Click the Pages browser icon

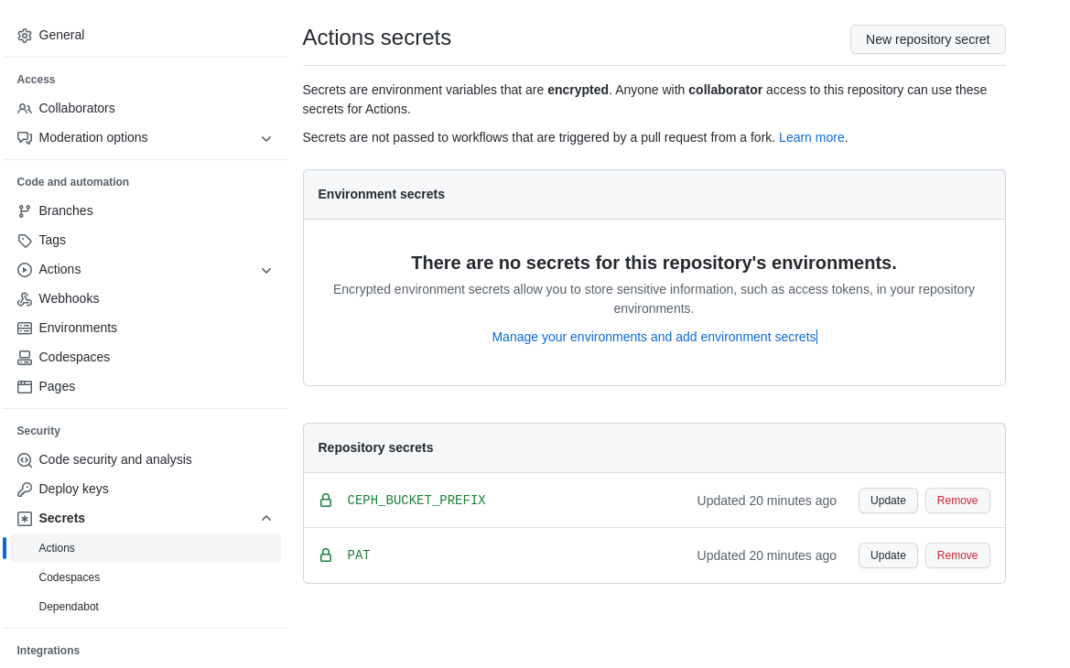pos(25,387)
